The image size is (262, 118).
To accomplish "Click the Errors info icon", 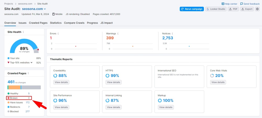I will (x=58, y=34).
